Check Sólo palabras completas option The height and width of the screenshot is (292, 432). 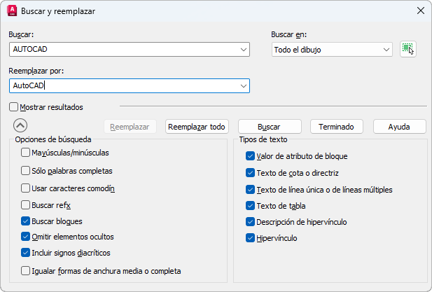[x=26, y=170]
